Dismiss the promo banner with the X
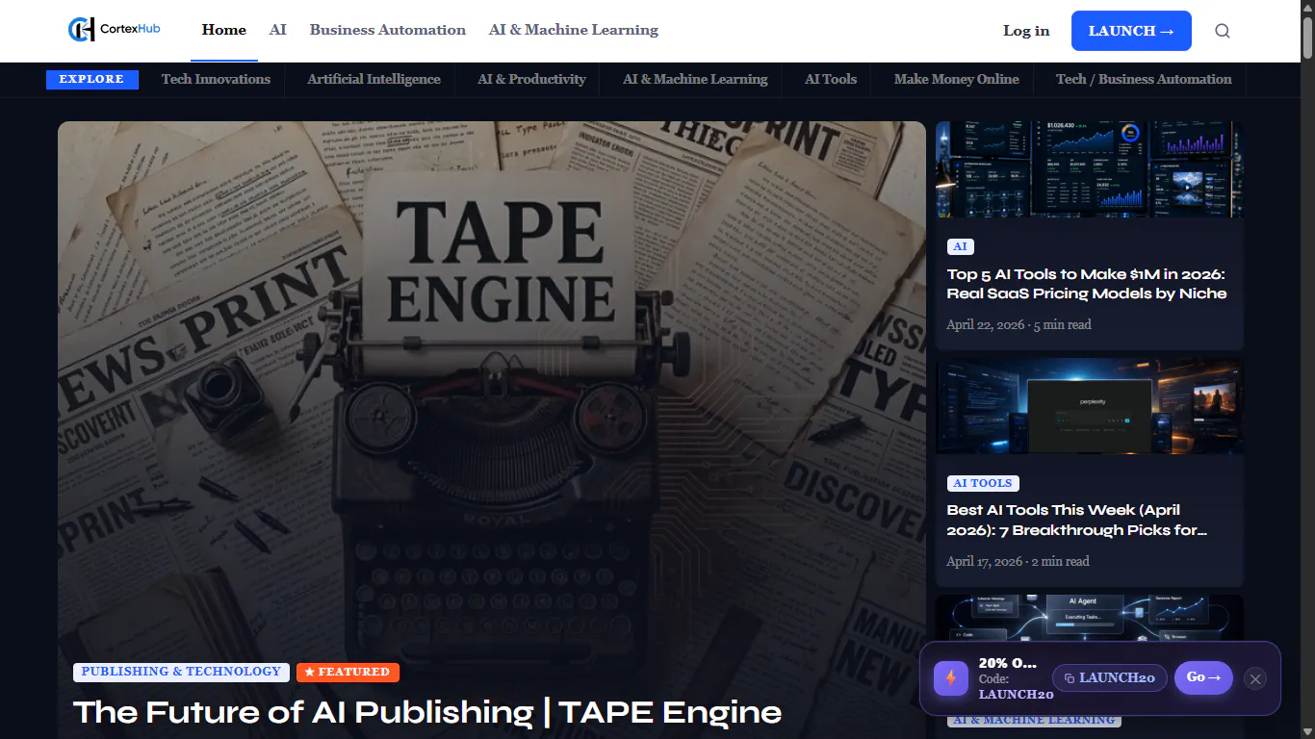This screenshot has height=739, width=1315. click(x=1254, y=679)
